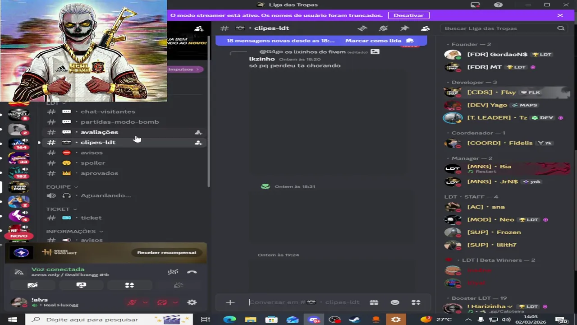Select the clipes-ldt channel
The image size is (577, 325).
tap(124, 143)
